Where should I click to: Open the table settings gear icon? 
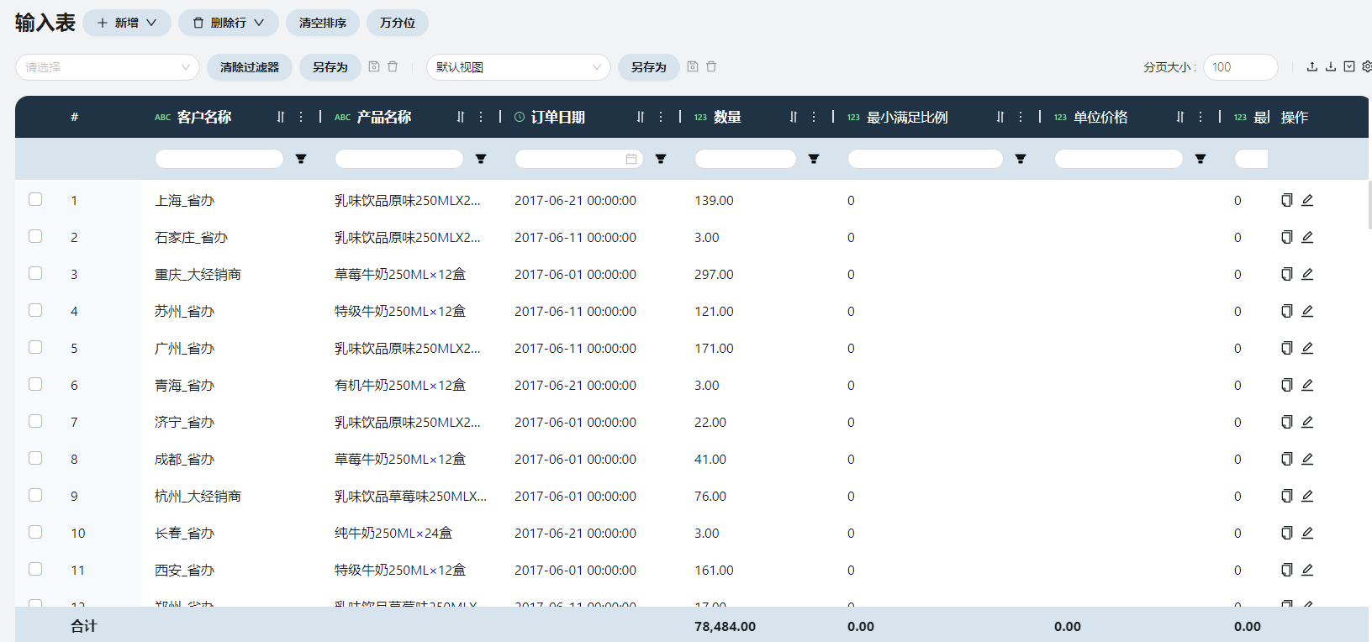point(1367,67)
